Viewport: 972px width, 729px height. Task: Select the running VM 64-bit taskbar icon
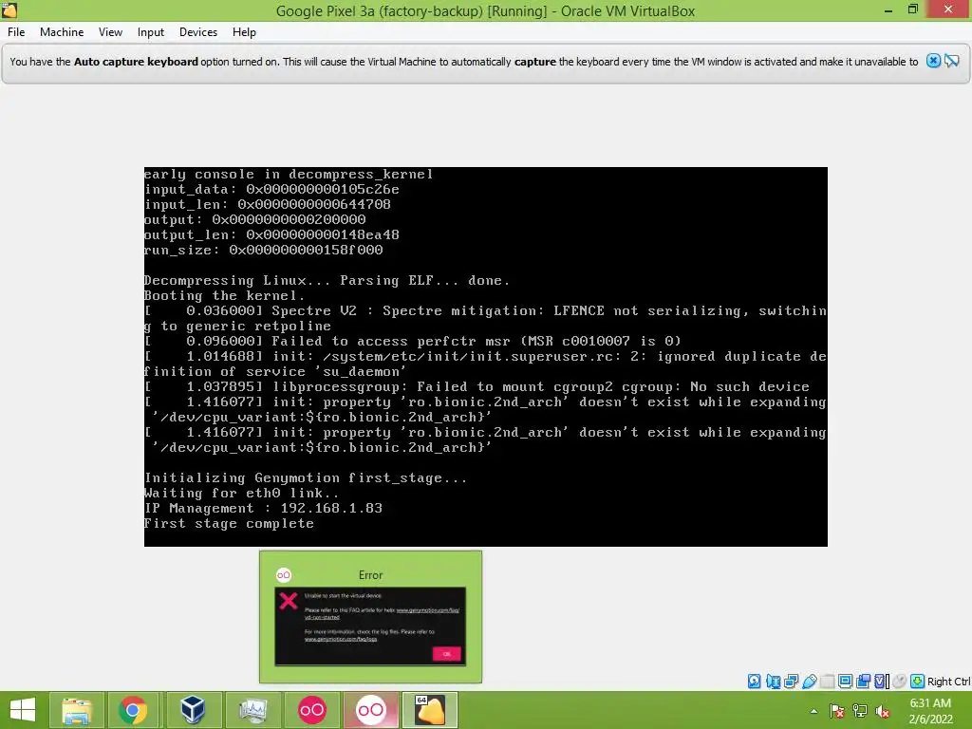click(x=430, y=710)
